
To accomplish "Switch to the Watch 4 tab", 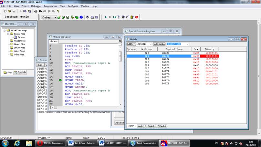I will [162, 126].
